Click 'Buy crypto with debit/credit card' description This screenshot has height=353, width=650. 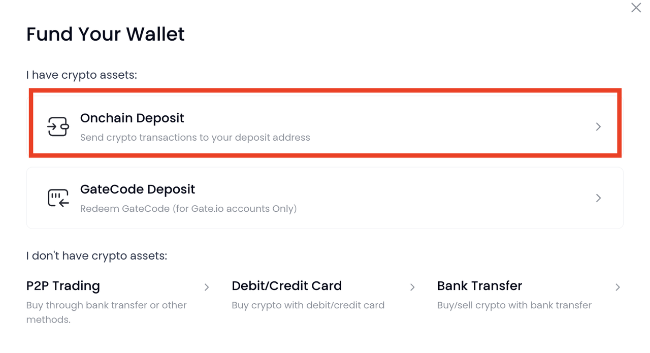click(x=308, y=305)
